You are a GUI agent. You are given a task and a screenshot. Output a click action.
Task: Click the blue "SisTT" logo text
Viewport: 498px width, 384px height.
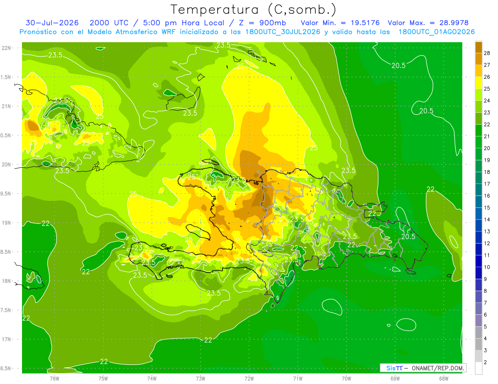tap(394, 368)
